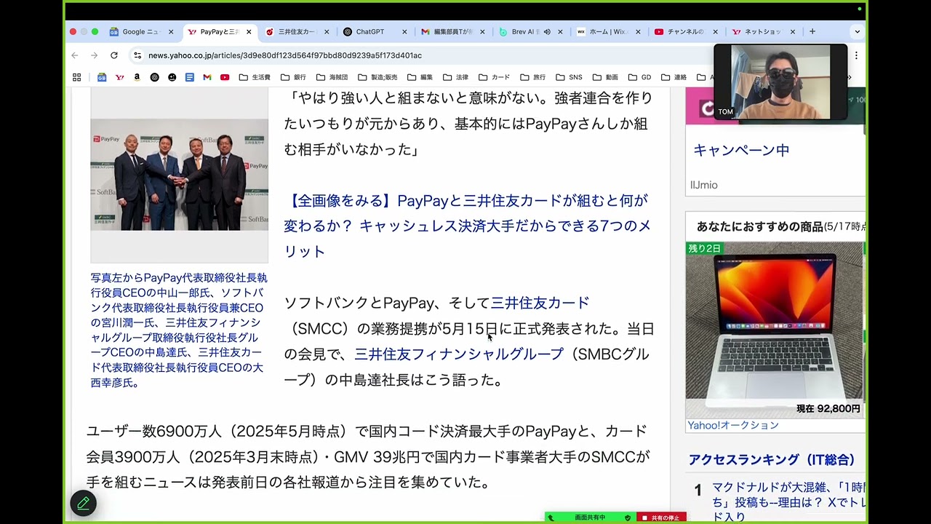
Task: Switch to the Google ニュース tab
Action: (140, 32)
